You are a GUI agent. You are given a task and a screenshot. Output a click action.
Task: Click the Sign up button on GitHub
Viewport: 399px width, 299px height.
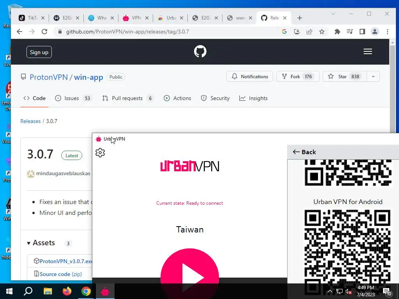point(39,52)
